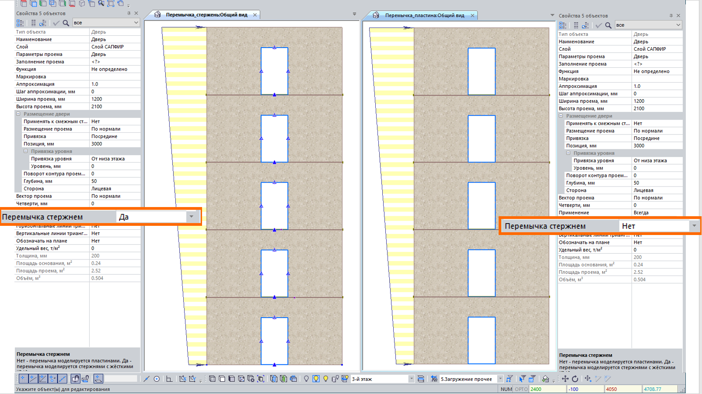
Task: Click the yellow highlighted light bulb icon
Action: coord(316,379)
